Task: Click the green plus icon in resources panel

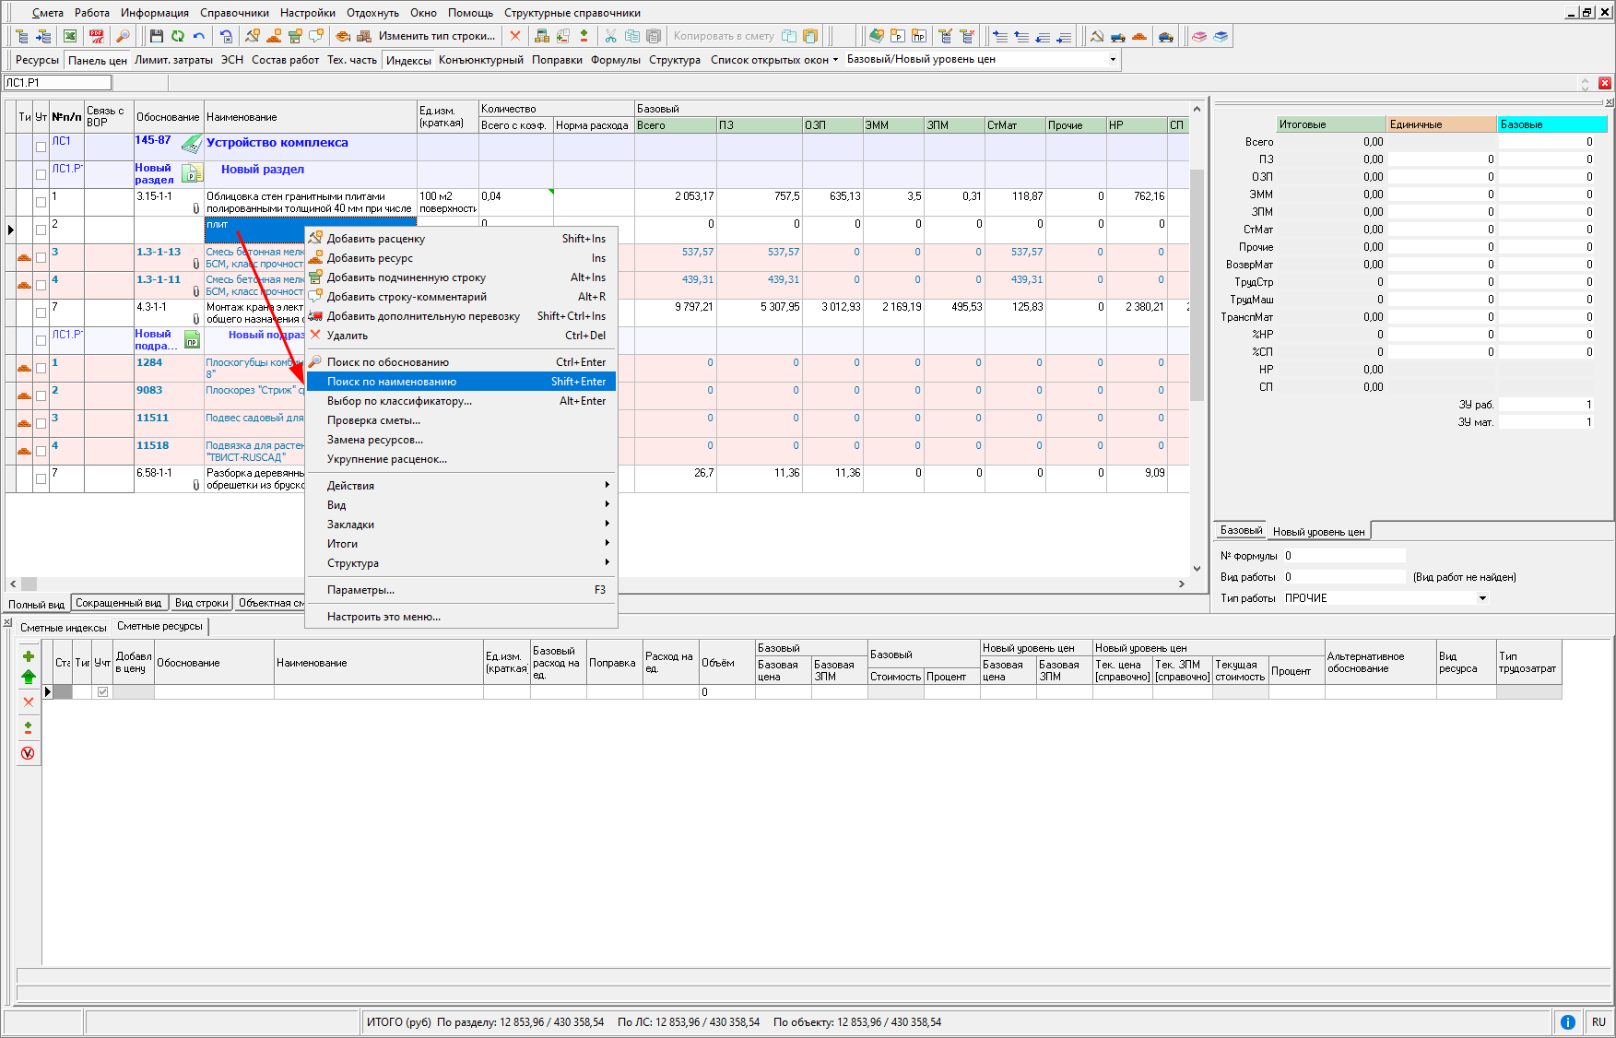Action: [29, 656]
